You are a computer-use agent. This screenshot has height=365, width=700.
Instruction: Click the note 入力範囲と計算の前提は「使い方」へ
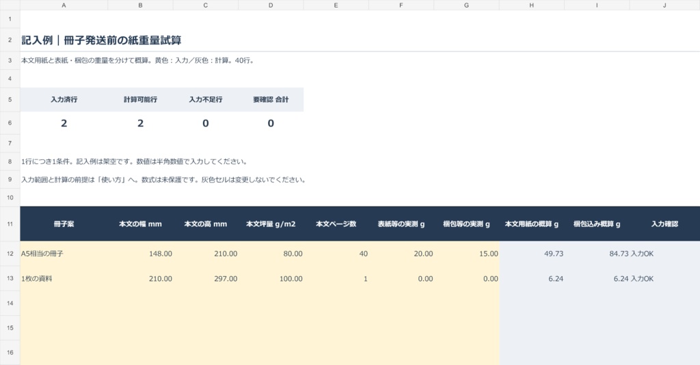[x=163, y=180]
